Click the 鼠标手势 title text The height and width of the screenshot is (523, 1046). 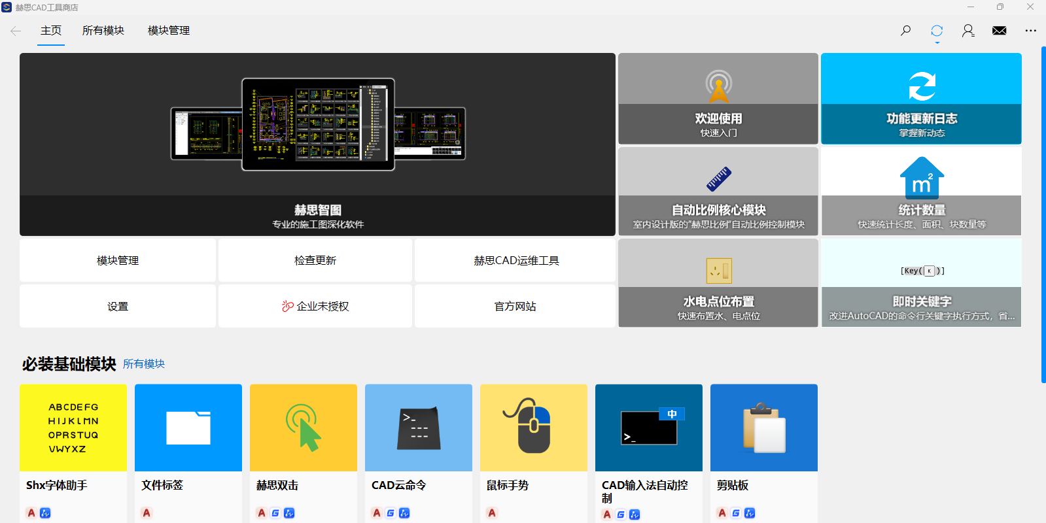pos(508,485)
